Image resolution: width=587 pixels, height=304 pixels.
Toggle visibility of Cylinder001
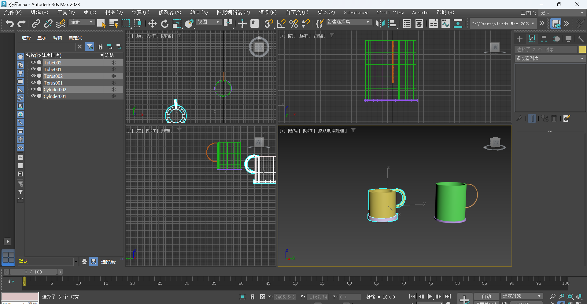pyautogui.click(x=33, y=96)
